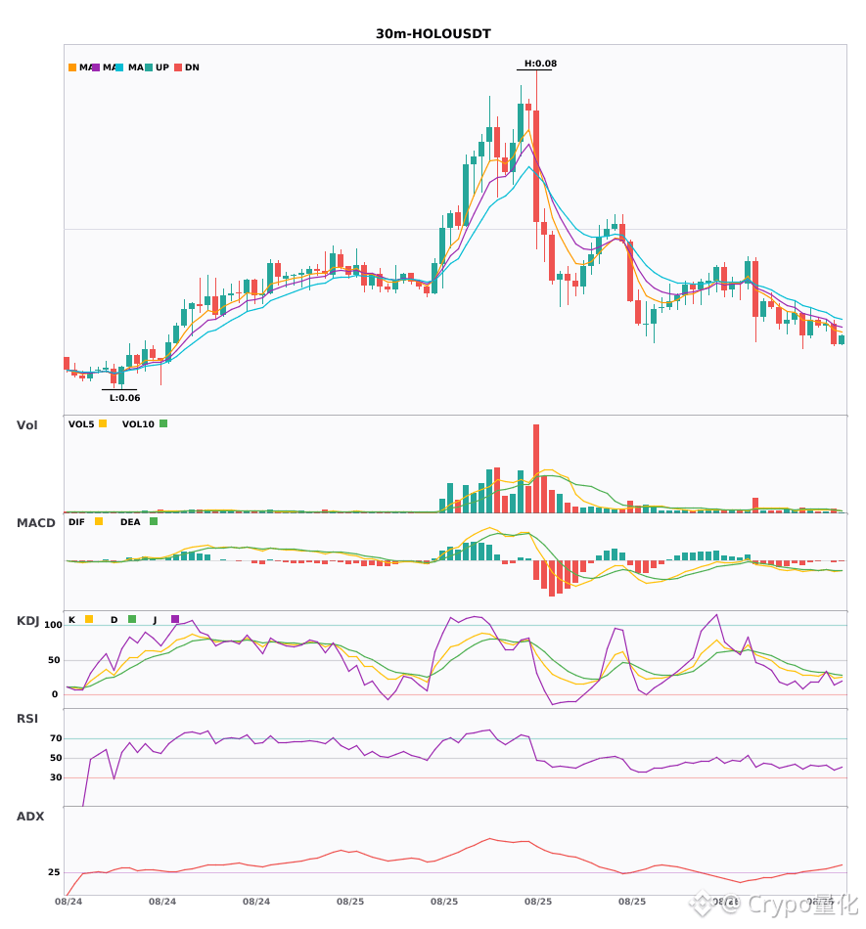
Task: Click the ADX panel label
Action: (30, 817)
